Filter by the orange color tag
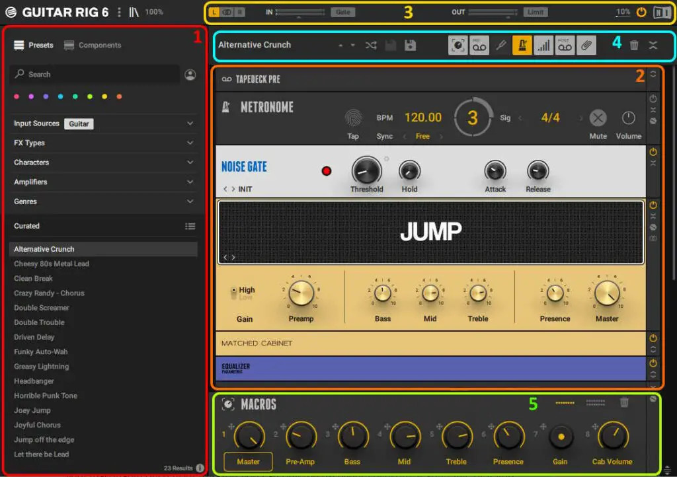Screen dimensions: 677x477 tap(119, 96)
